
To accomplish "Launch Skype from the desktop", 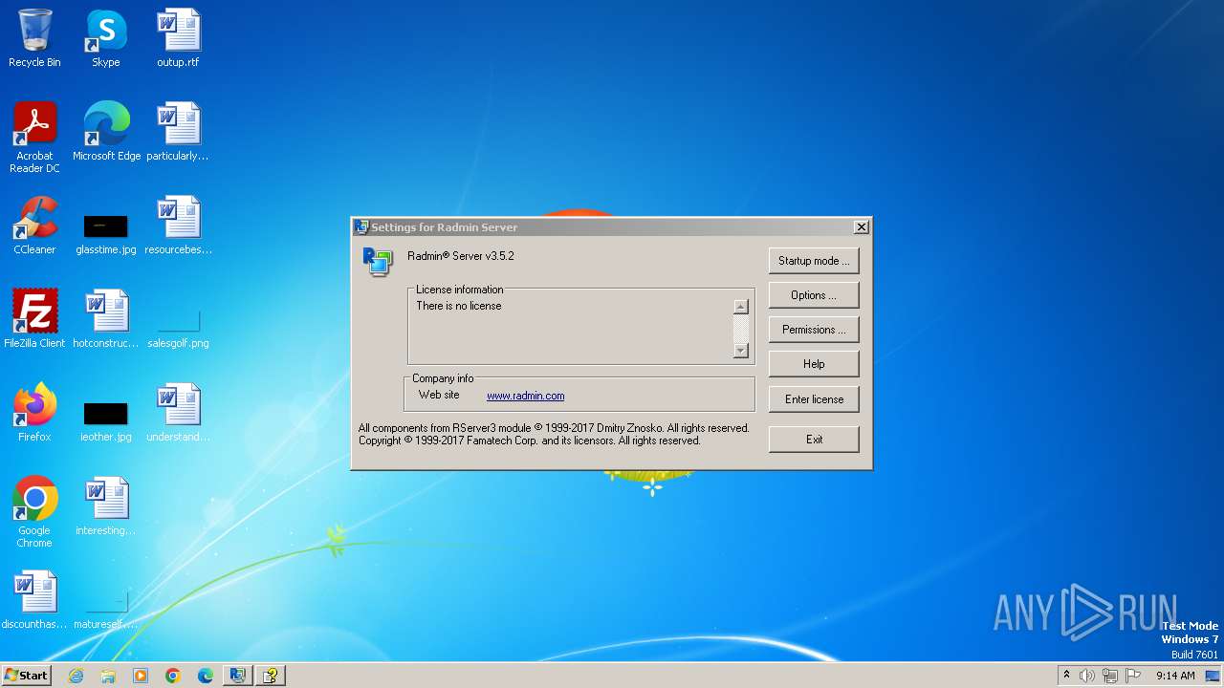I will click(105, 38).
